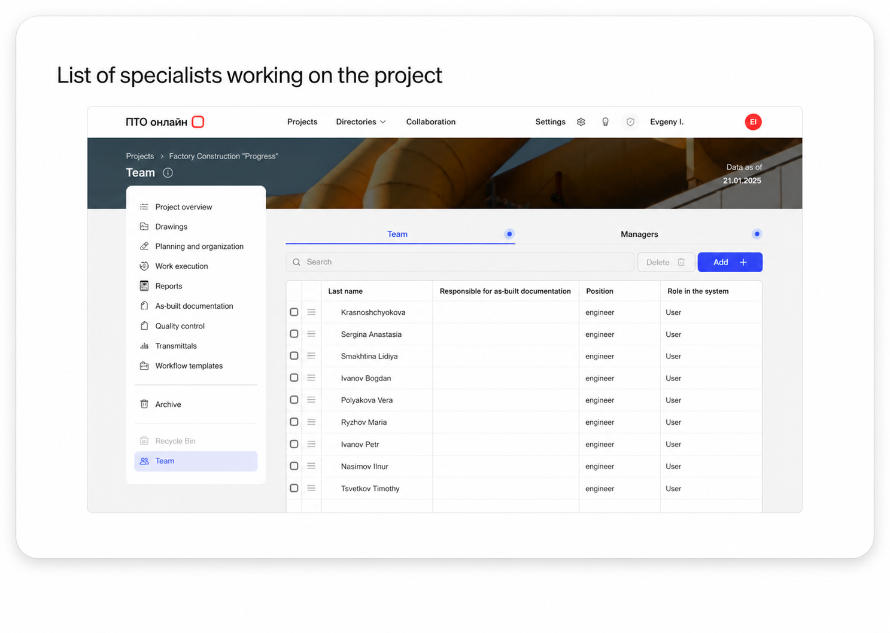This screenshot has width=890, height=633.
Task: Click the Responsible for as-built documentation header
Action: [505, 291]
